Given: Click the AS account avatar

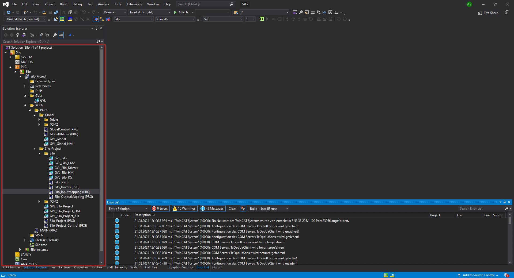Looking at the screenshot, I should point(469,4).
